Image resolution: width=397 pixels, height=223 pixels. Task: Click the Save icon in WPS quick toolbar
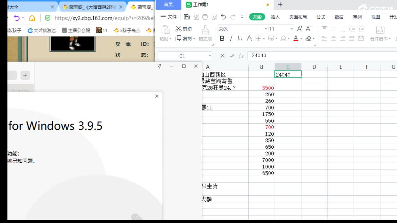(x=187, y=17)
